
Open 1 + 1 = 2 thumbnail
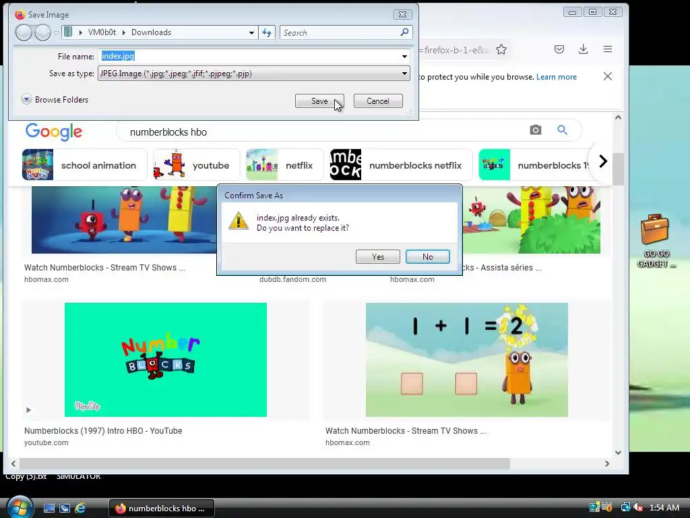[466, 359]
